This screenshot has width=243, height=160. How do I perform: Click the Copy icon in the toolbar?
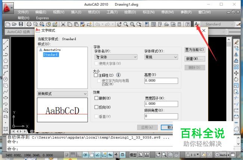coord(70,24)
